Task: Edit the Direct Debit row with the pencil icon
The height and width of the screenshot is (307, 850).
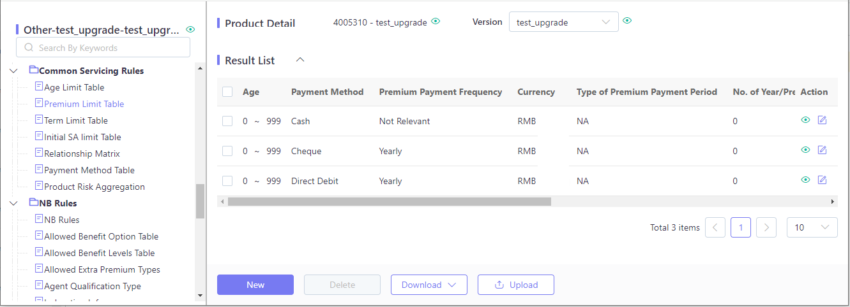Action: [x=822, y=180]
